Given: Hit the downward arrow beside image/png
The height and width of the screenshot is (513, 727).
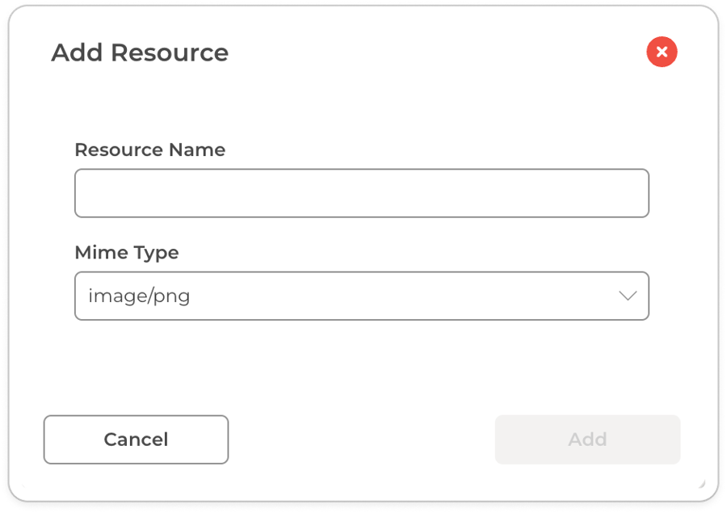Looking at the screenshot, I should click(628, 296).
